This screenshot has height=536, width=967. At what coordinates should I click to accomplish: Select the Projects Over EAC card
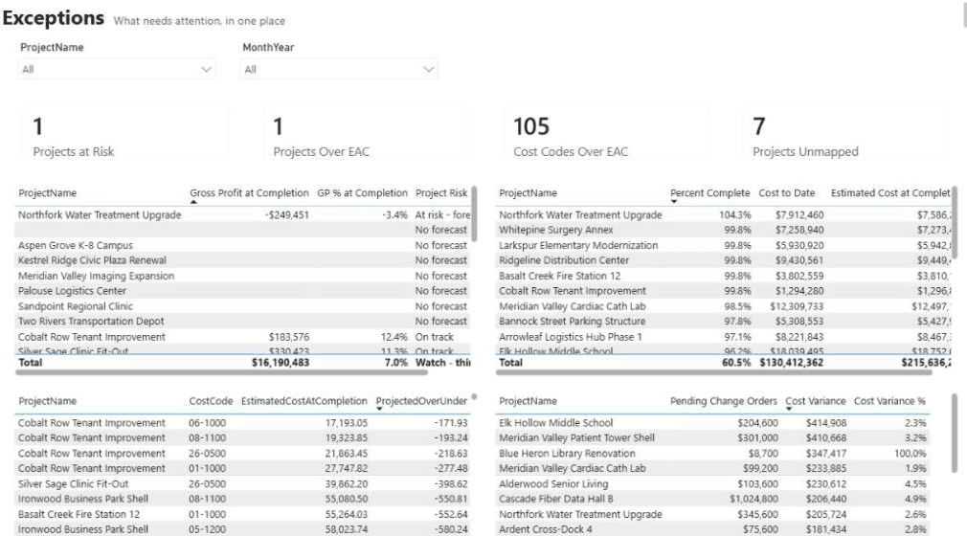[366, 134]
